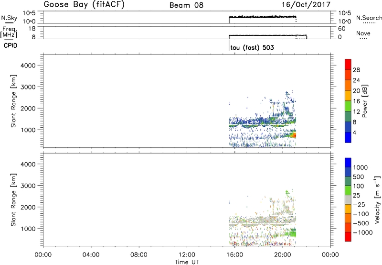The height and width of the screenshot is (265, 382).
Task: Click the 'Slant Range [km]' title of the power plot
Action: point(13,101)
